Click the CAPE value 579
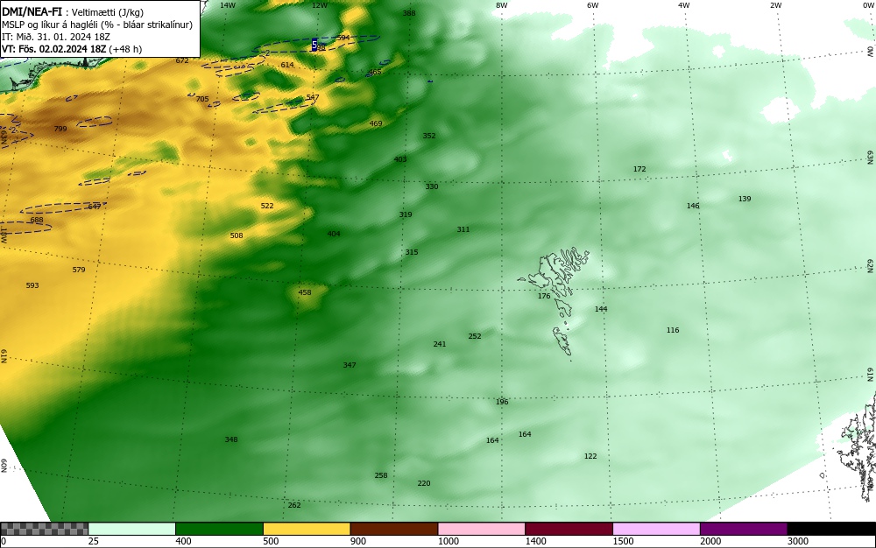This screenshot has height=548, width=876. click(x=79, y=270)
